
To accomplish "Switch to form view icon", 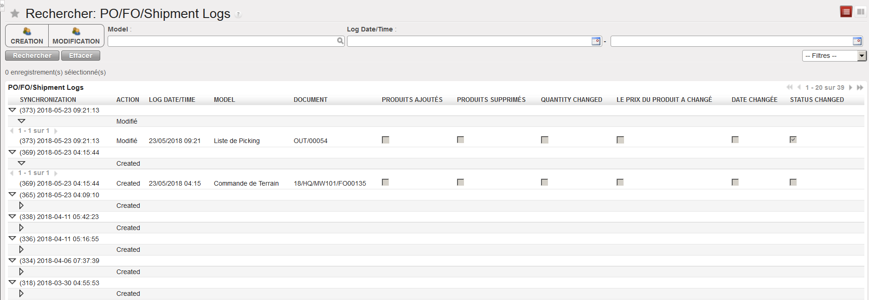I will point(860,12).
